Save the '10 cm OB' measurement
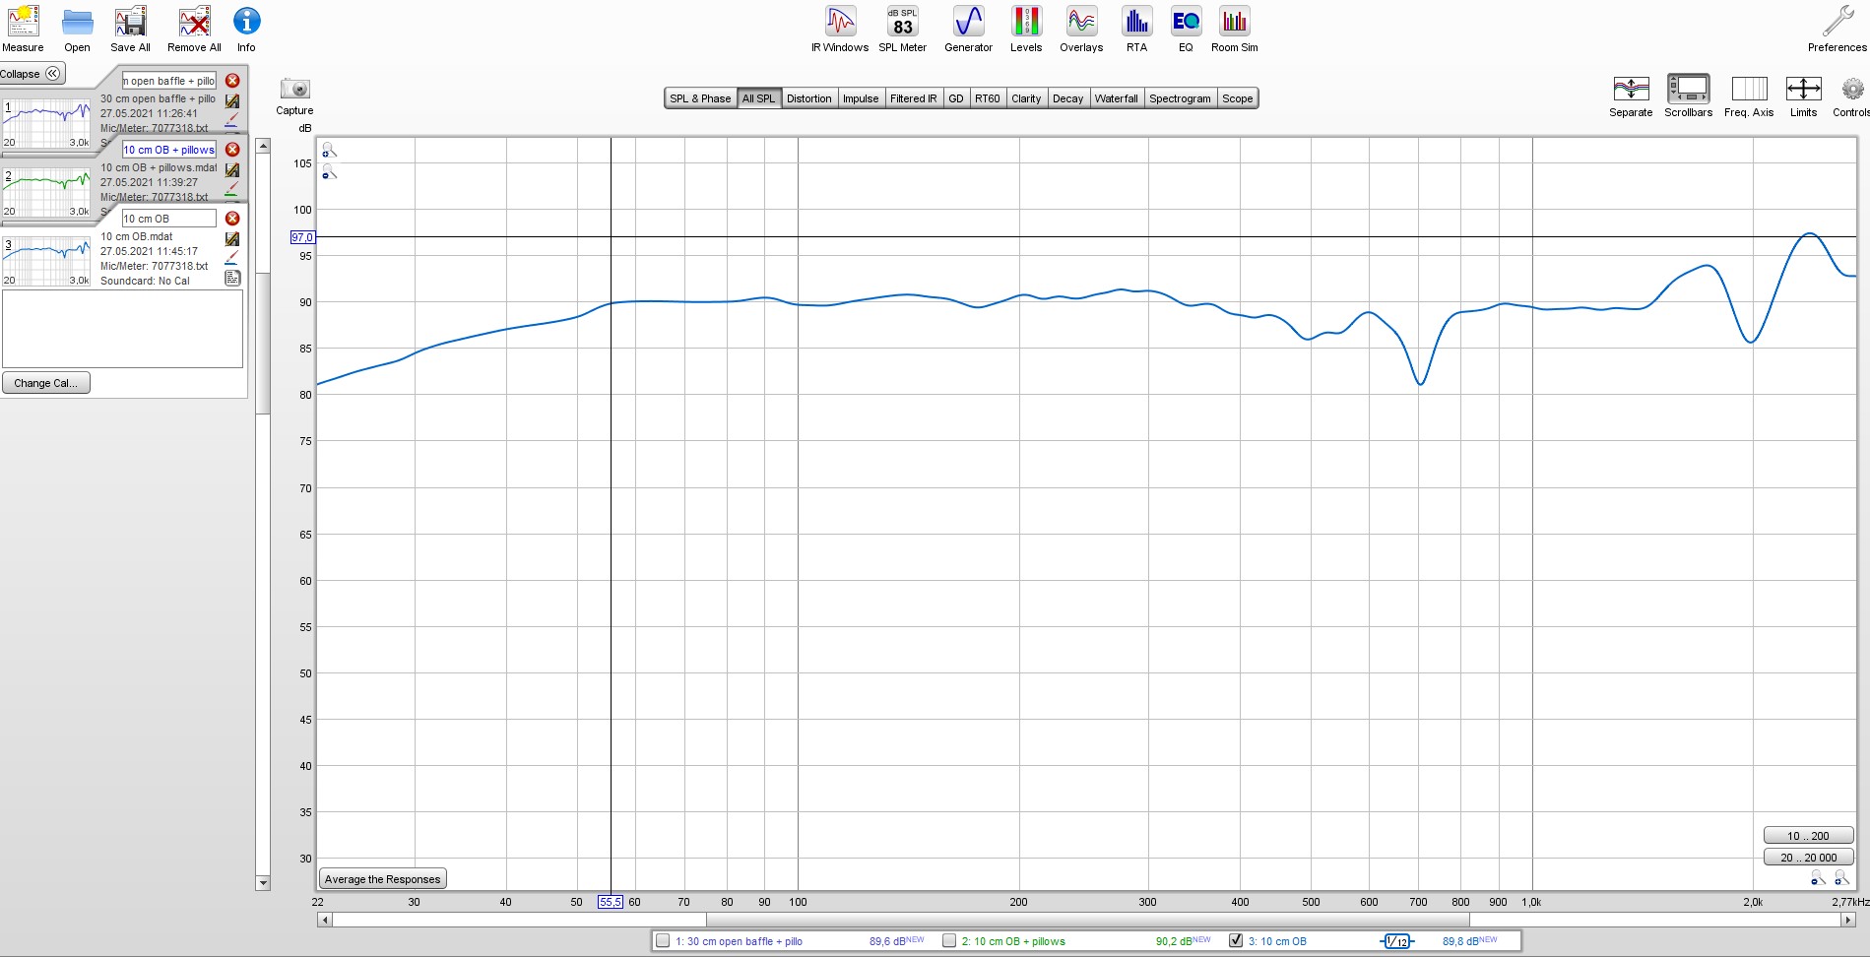This screenshot has width=1870, height=957. [232, 238]
